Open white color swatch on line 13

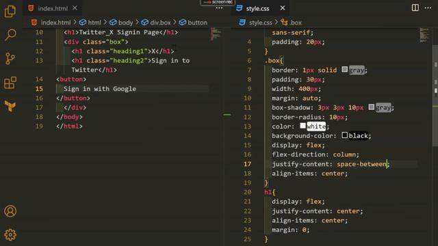[x=302, y=126]
